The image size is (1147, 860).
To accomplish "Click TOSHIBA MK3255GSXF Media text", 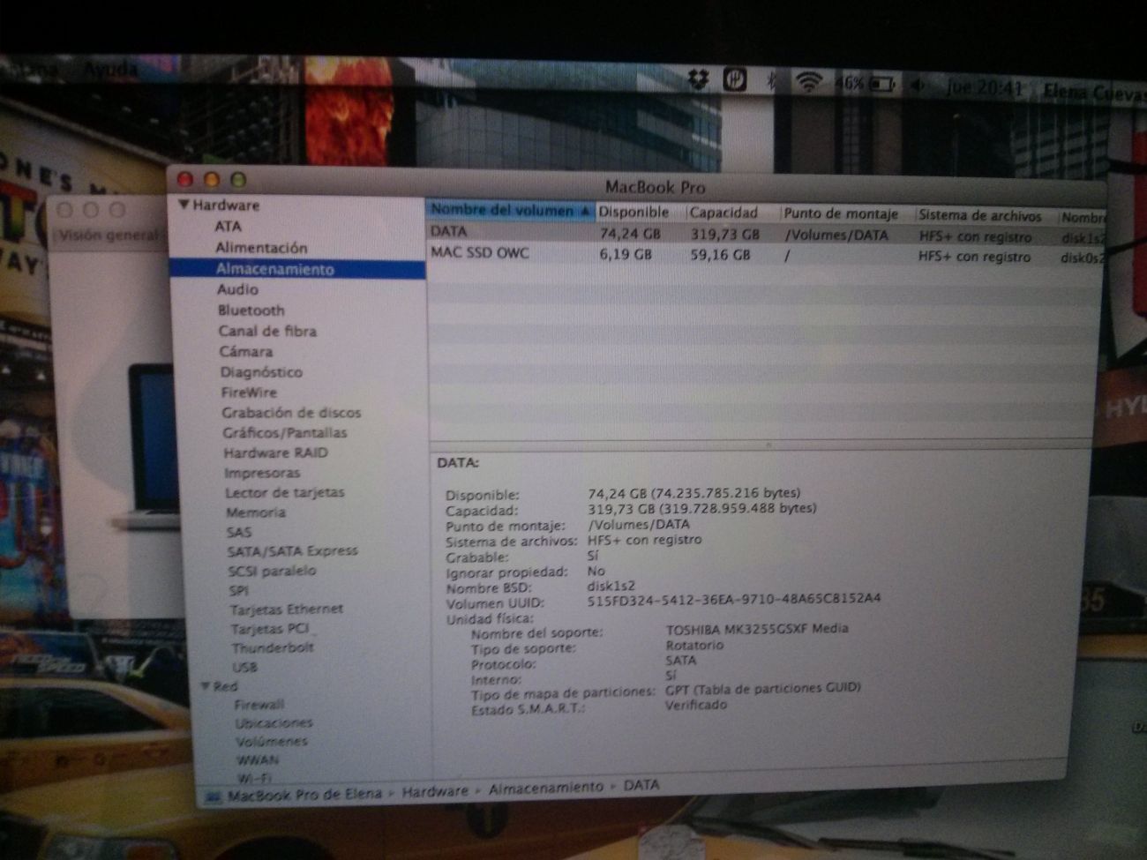I will (x=757, y=629).
